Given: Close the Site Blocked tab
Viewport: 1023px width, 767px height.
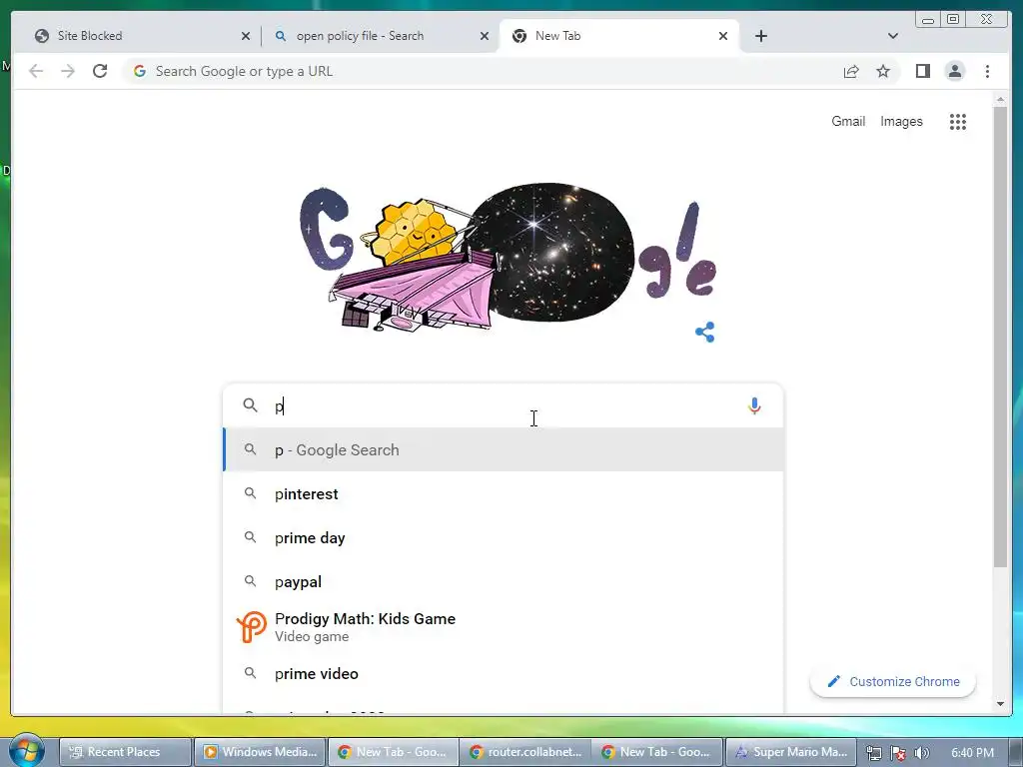Looking at the screenshot, I should click(x=246, y=36).
